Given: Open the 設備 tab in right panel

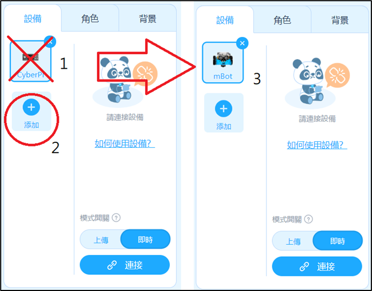Looking at the screenshot, I should pyautogui.click(x=225, y=20).
